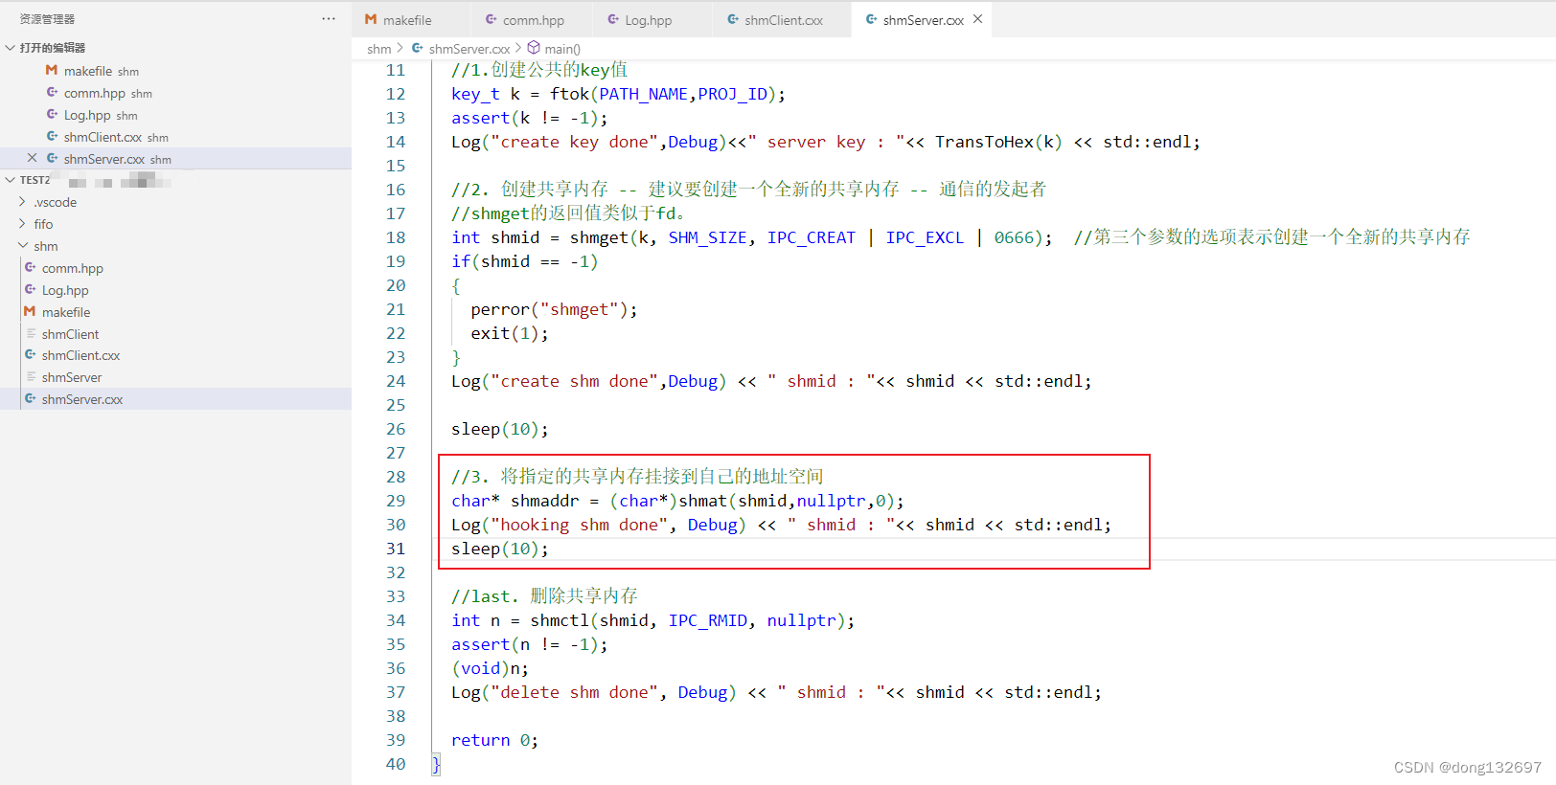Open shmClient.cxx in the shm folder tree
This screenshot has width=1556, height=785.
click(175, 355)
